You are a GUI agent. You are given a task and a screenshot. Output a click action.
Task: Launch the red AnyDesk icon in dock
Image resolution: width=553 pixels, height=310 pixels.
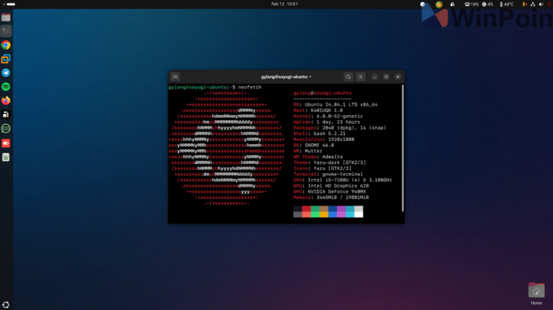click(6, 143)
